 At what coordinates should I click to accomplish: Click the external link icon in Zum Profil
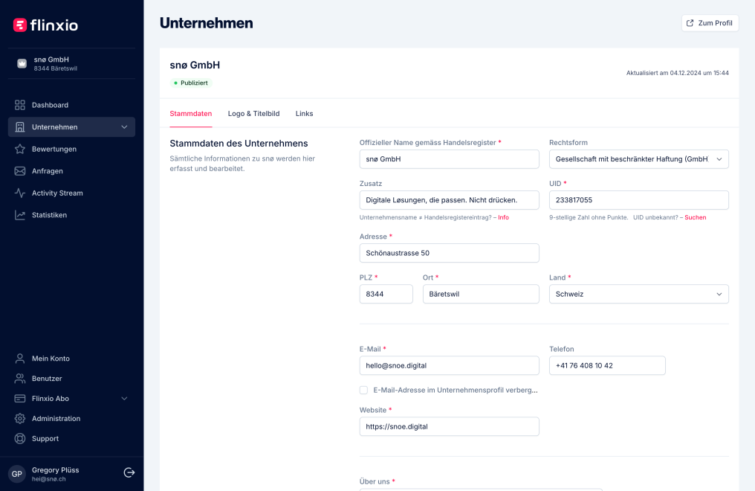(690, 23)
